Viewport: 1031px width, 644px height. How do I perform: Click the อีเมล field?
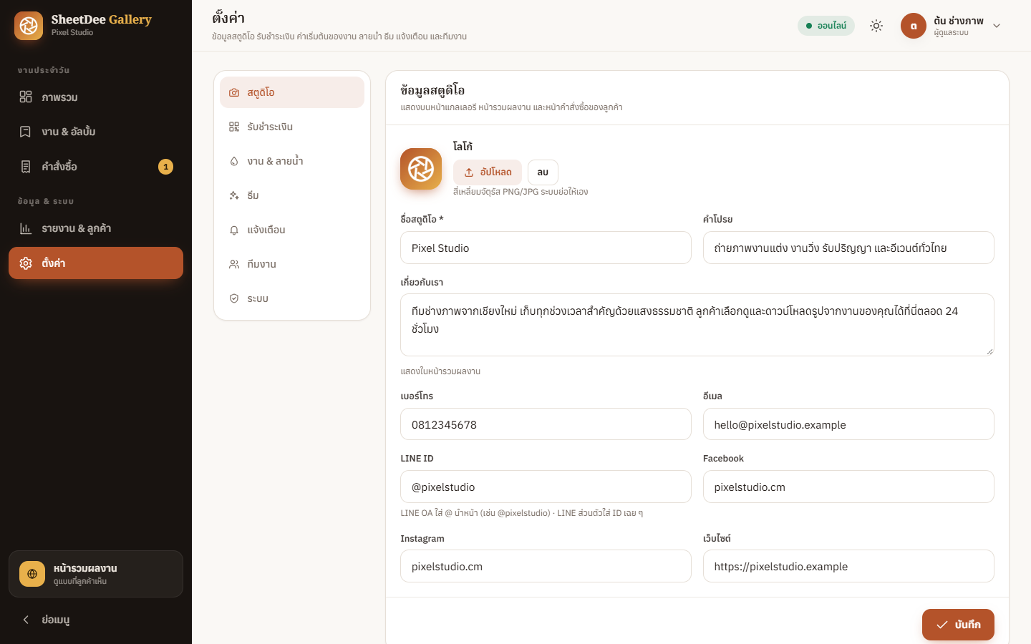[848, 424]
